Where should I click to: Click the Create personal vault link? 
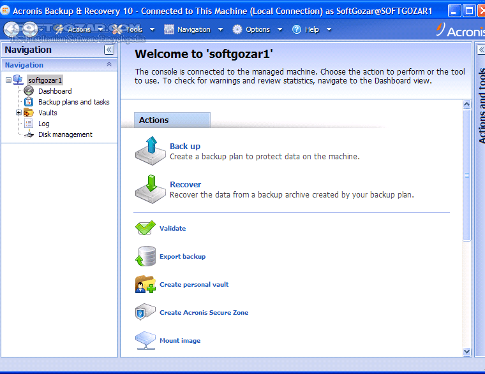click(194, 284)
